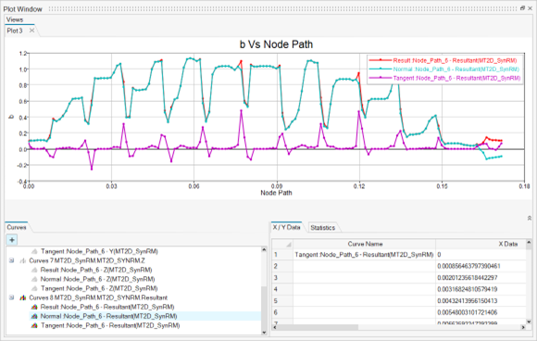Click the magenta Tangent legend entry
The image size is (537, 341).
(x=445, y=78)
